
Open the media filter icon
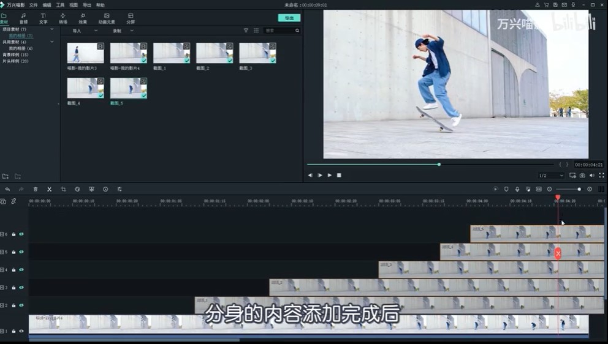tap(246, 30)
